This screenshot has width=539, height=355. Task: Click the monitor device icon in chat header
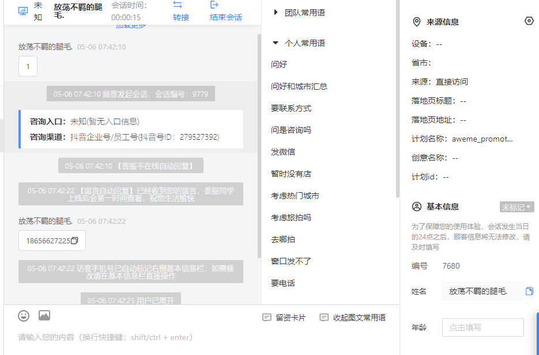23,10
